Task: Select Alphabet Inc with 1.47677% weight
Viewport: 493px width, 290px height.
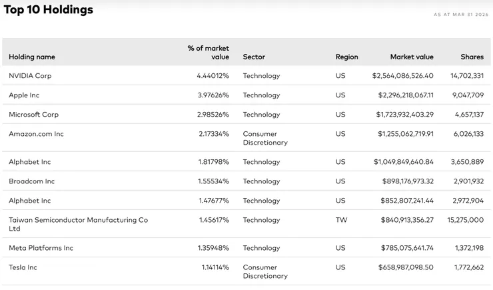Action: pyautogui.click(x=29, y=201)
